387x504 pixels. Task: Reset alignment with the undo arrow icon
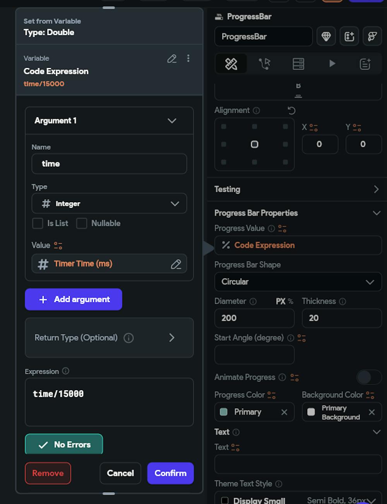coord(291,111)
